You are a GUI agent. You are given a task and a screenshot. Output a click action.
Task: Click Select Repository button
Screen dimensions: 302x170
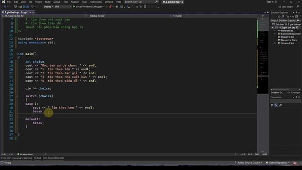tap(278, 163)
